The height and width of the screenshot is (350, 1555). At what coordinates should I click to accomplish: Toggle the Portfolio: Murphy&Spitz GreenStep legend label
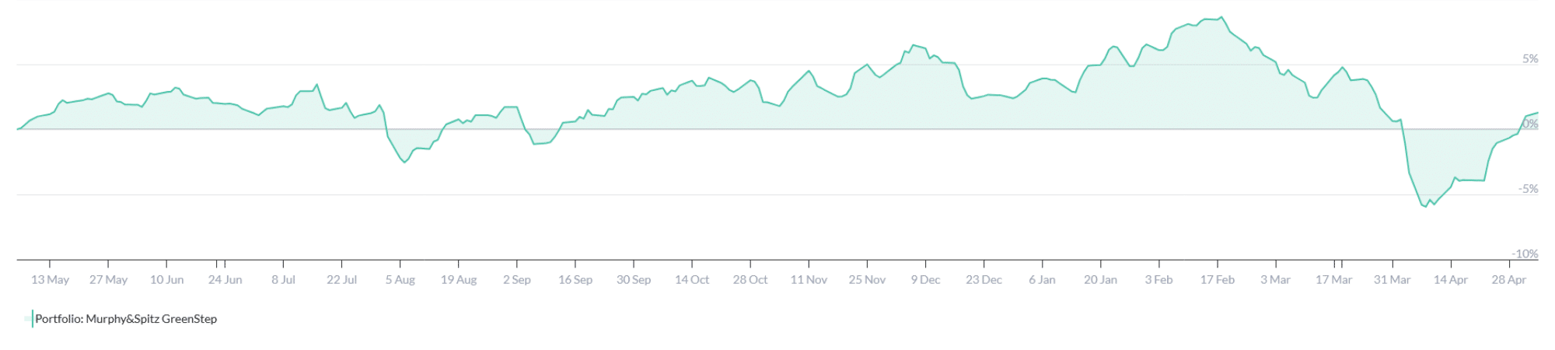(x=126, y=319)
